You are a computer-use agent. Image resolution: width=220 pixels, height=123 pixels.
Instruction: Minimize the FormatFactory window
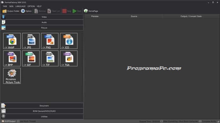point(208,2)
